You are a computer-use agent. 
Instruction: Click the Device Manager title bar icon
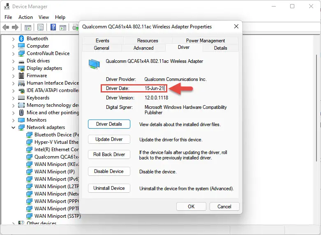pos(7,6)
